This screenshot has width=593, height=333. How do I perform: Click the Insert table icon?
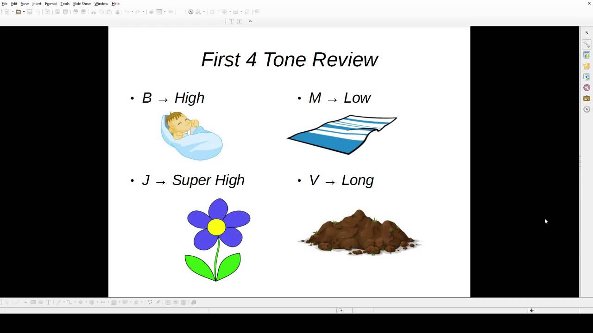point(159,12)
